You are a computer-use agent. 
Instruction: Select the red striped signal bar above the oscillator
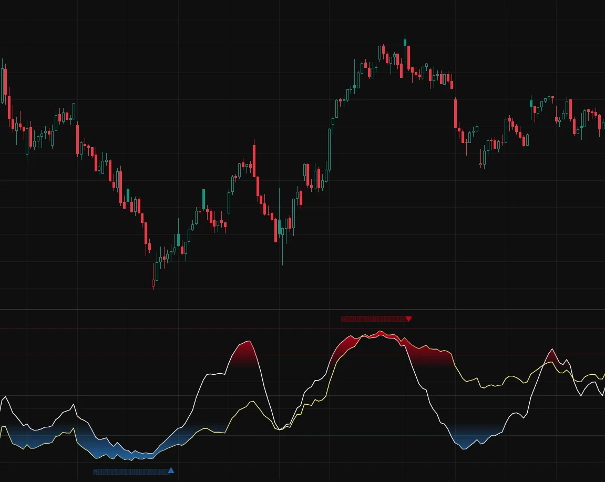tap(373, 319)
